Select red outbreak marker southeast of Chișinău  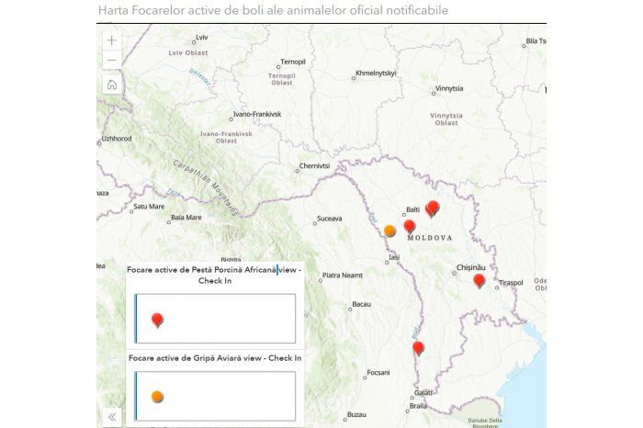point(479,280)
